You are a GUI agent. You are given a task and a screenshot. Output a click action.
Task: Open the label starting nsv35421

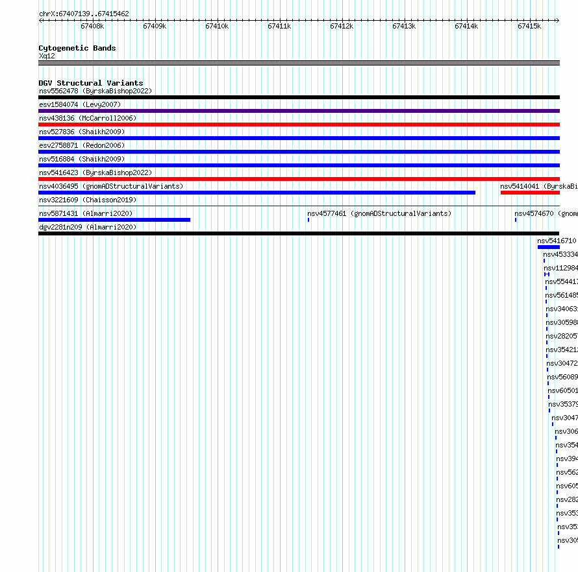[x=562, y=350]
